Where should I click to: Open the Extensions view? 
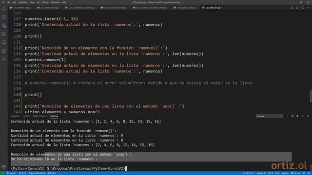point(4,51)
